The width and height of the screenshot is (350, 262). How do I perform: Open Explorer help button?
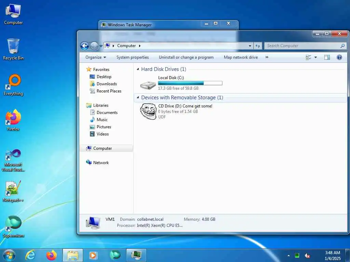click(x=339, y=57)
